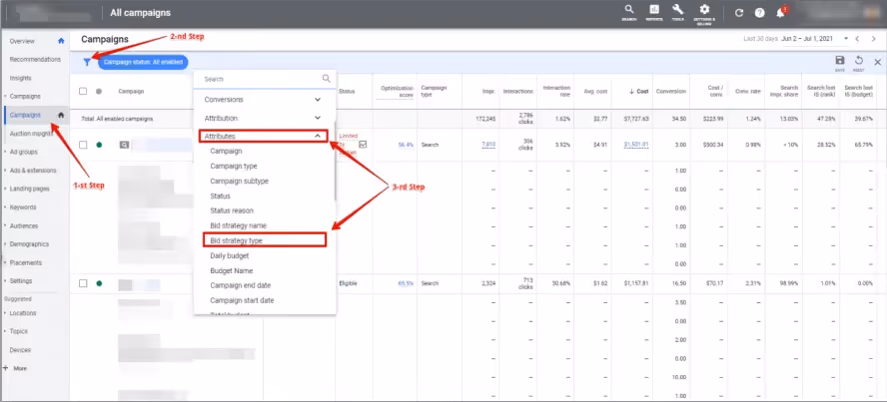Open the Search tool in top bar

(x=629, y=11)
